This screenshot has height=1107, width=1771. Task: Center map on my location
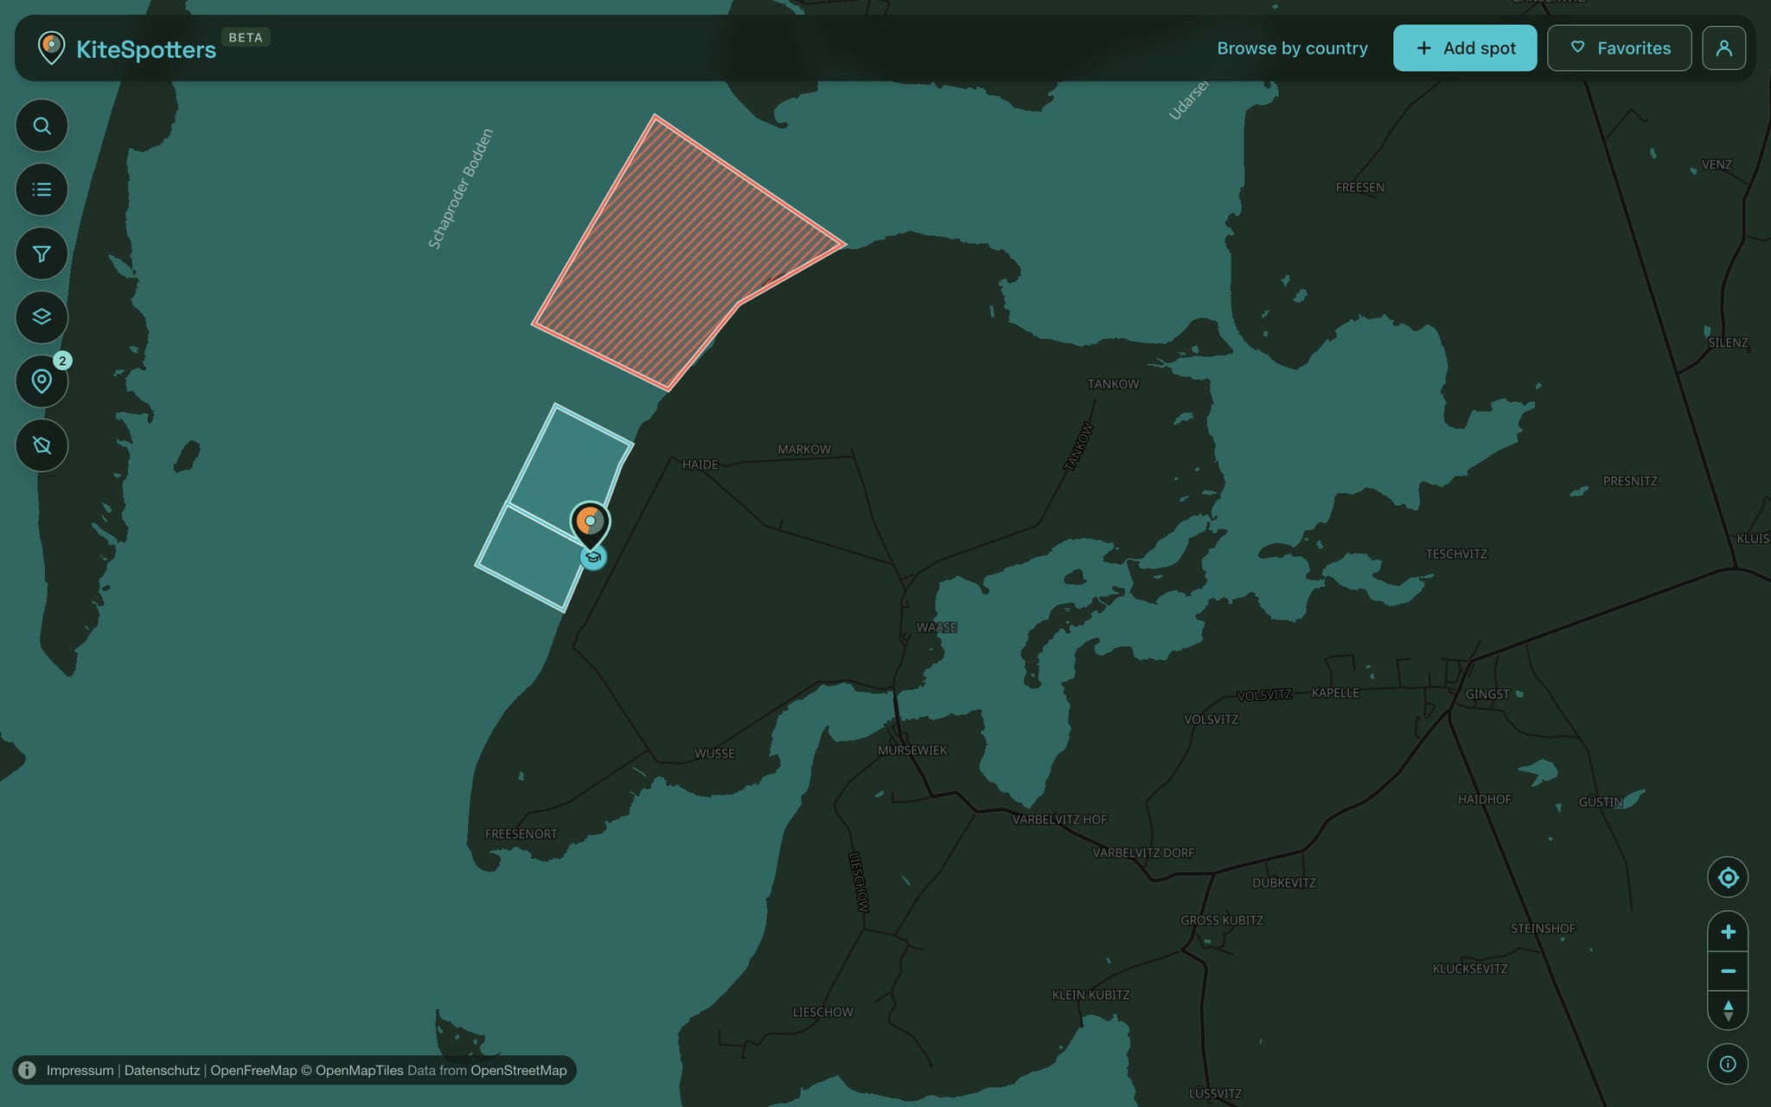1728,878
